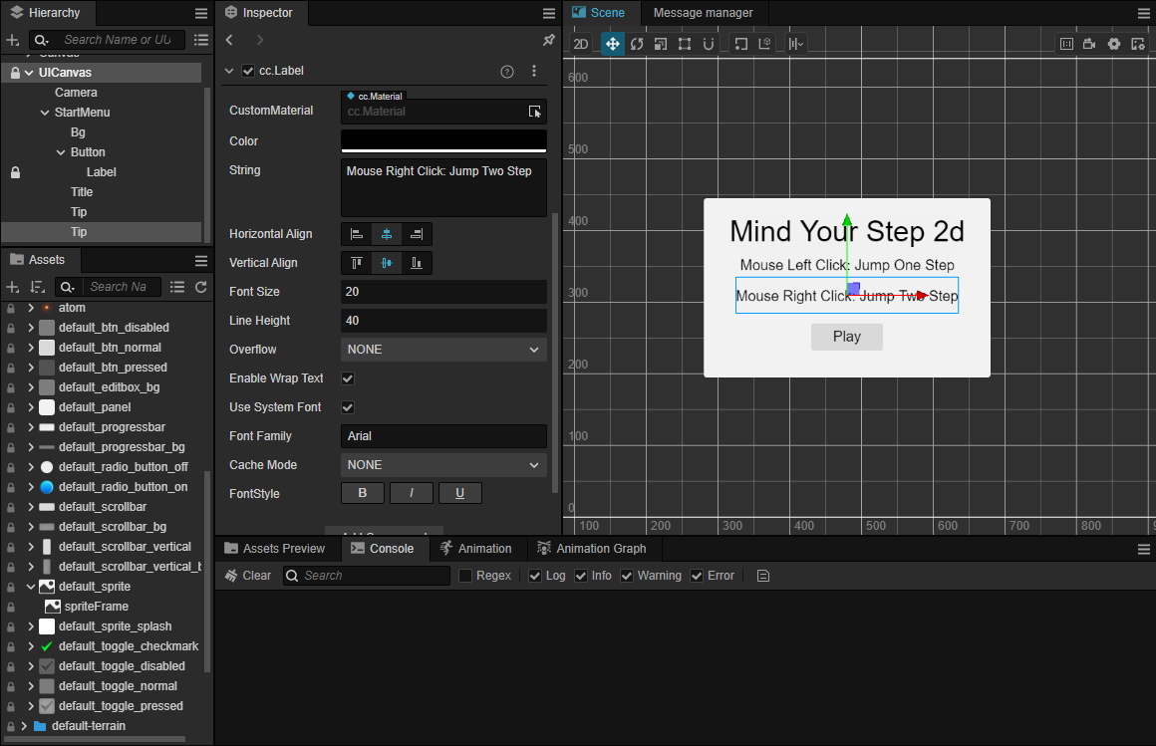Switch to the Animation tab
Viewport: 1156px width, 746px height.
click(475, 549)
